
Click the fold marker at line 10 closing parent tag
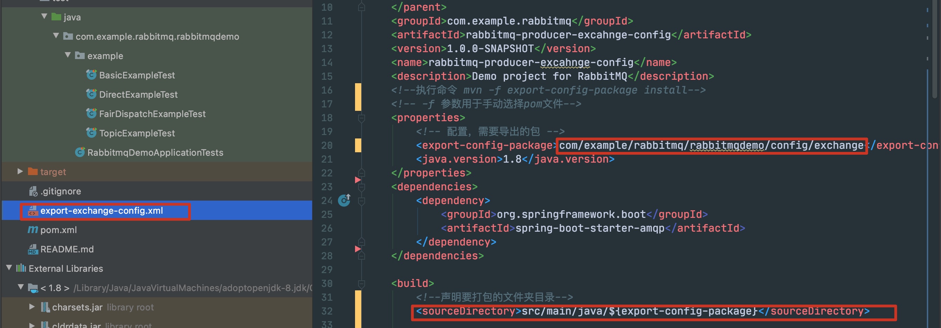point(361,7)
